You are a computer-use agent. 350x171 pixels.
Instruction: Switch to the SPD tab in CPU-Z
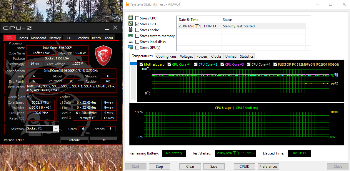[69, 38]
